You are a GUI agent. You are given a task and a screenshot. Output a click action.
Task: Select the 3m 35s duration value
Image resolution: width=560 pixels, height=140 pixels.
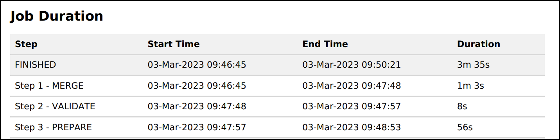[x=473, y=65]
